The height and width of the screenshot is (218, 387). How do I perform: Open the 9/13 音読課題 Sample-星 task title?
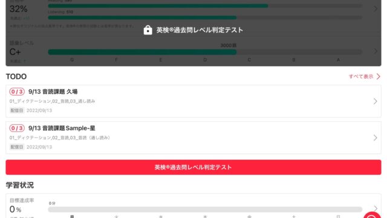coord(62,128)
